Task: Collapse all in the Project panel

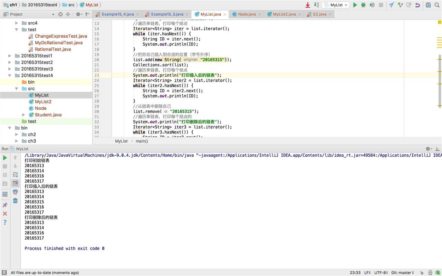Action: [x=68, y=14]
